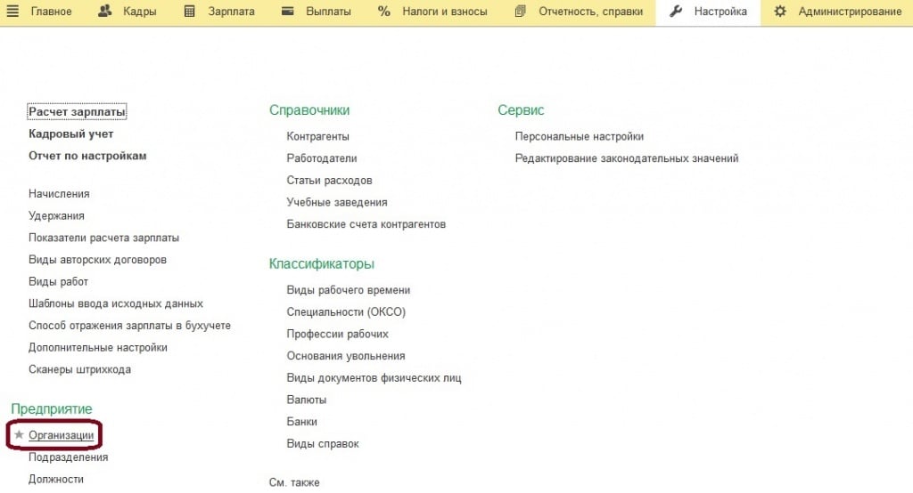Click the card icon for Выплаты
Screen dimensions: 913x493
click(x=288, y=12)
